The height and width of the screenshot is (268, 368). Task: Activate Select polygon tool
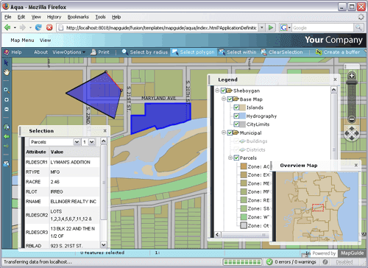[194, 52]
